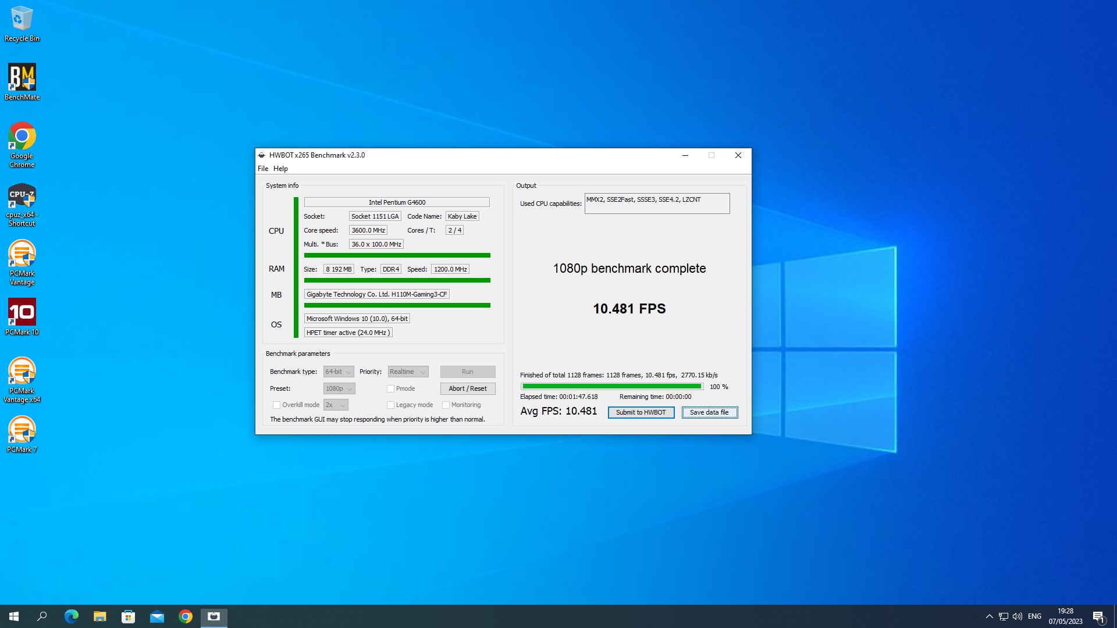
Task: Select the PCMark Vantage x64 desktop icon
Action: tap(22, 380)
